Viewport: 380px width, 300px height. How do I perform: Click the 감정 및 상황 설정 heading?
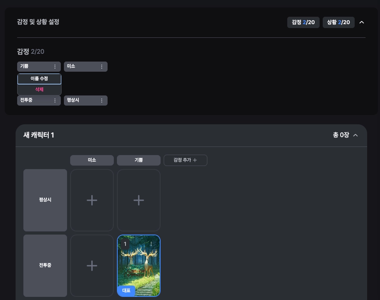point(38,22)
